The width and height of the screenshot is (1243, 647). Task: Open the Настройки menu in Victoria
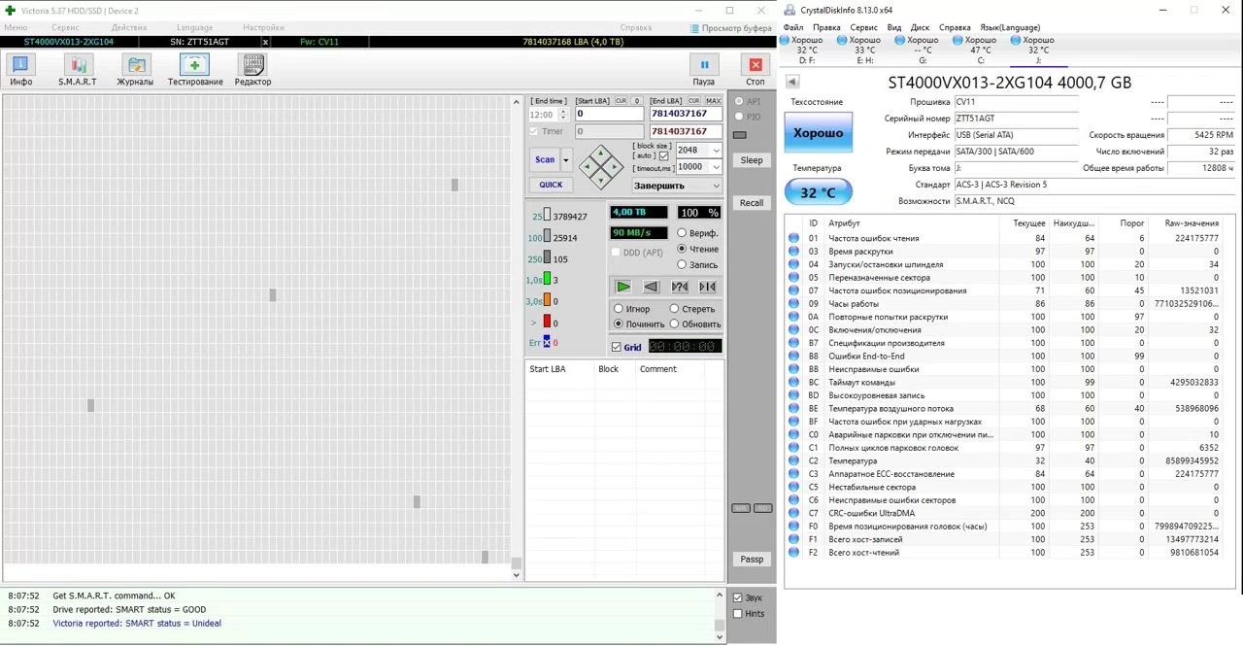(x=264, y=28)
